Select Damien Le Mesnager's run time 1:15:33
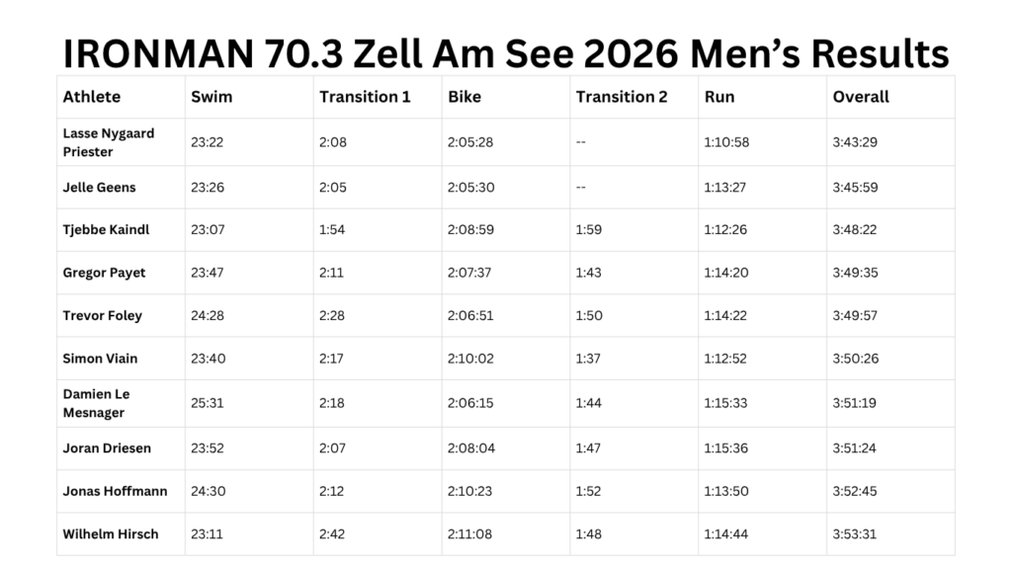This screenshot has width=1012, height=569. (725, 403)
